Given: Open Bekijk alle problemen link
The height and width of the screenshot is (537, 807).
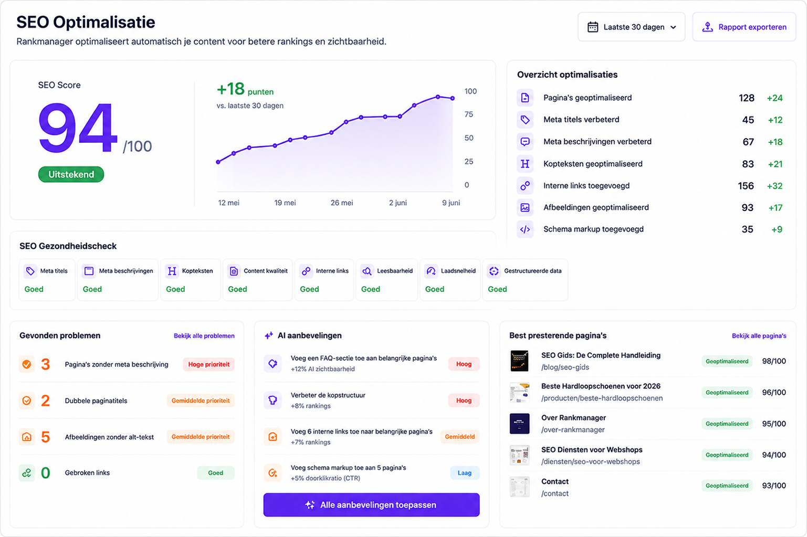Looking at the screenshot, I should [x=204, y=336].
